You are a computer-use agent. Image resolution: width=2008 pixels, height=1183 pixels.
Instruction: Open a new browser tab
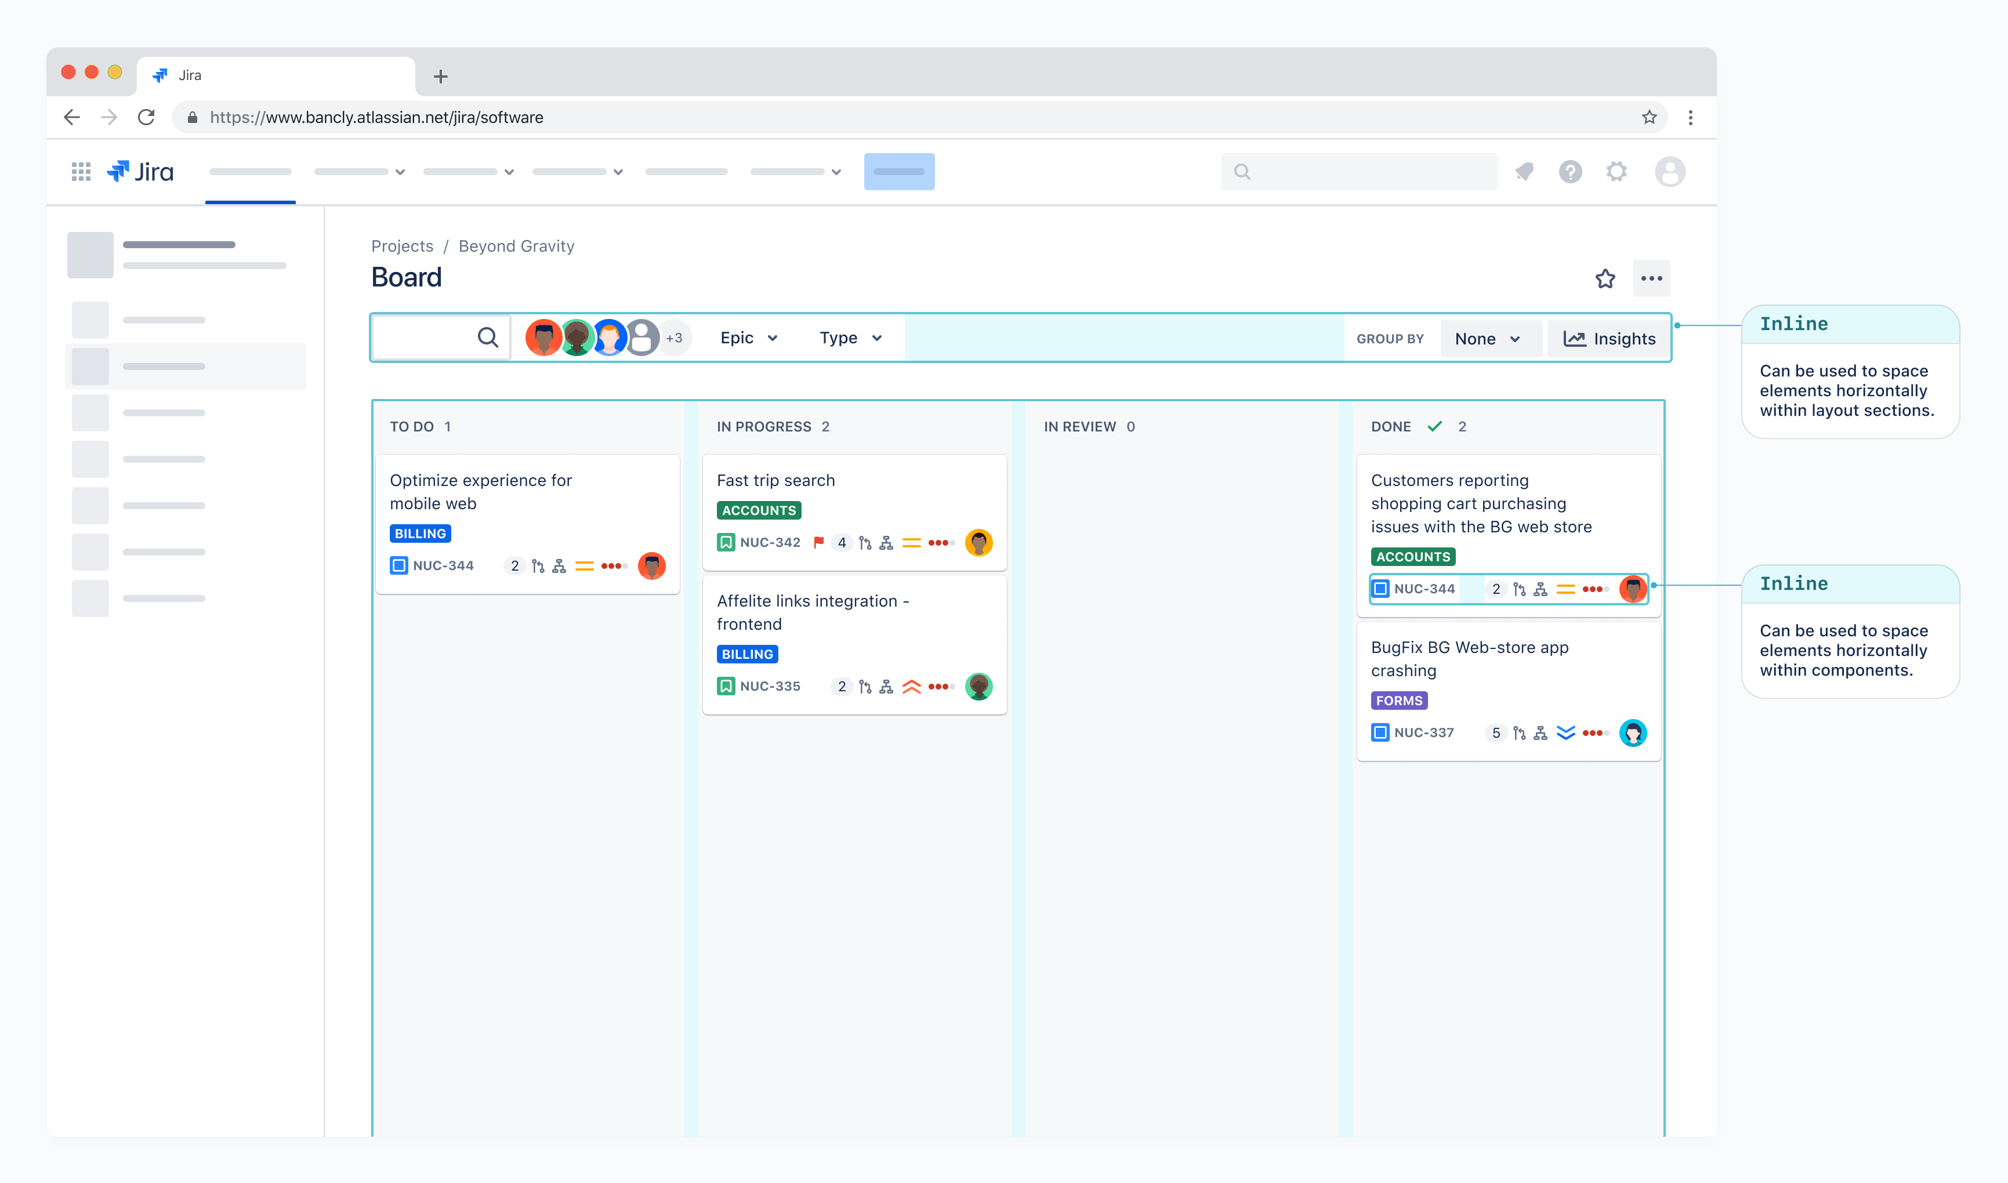[441, 77]
